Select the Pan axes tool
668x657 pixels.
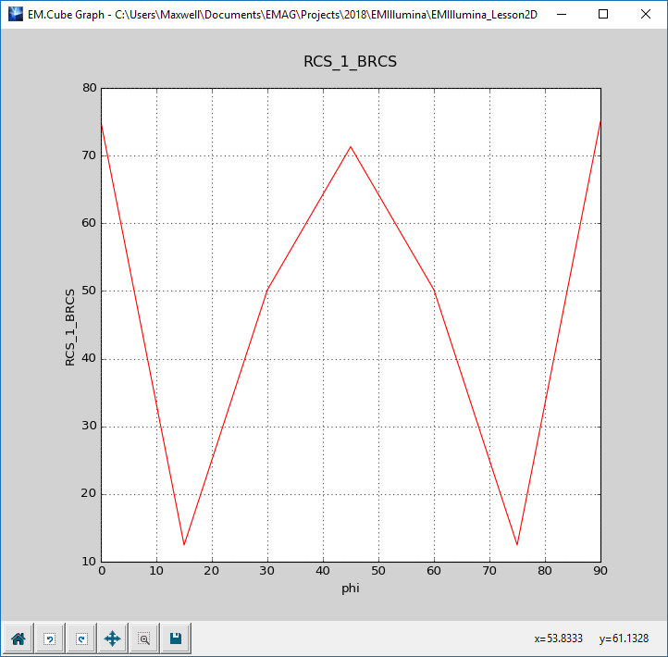click(x=112, y=638)
